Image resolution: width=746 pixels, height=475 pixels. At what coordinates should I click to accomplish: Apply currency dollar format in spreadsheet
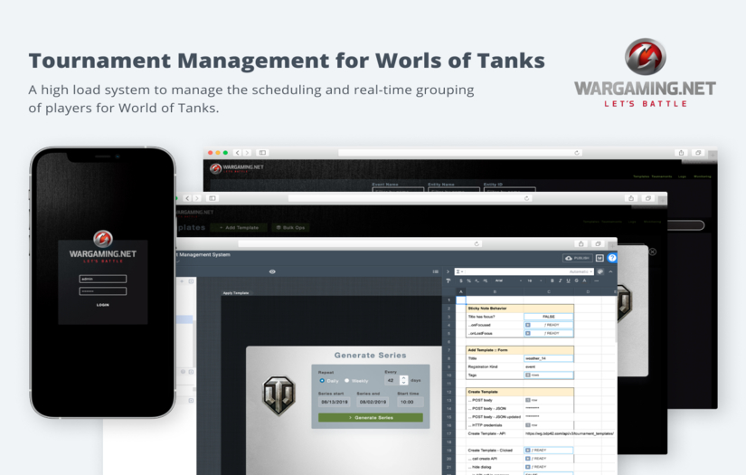click(460, 280)
